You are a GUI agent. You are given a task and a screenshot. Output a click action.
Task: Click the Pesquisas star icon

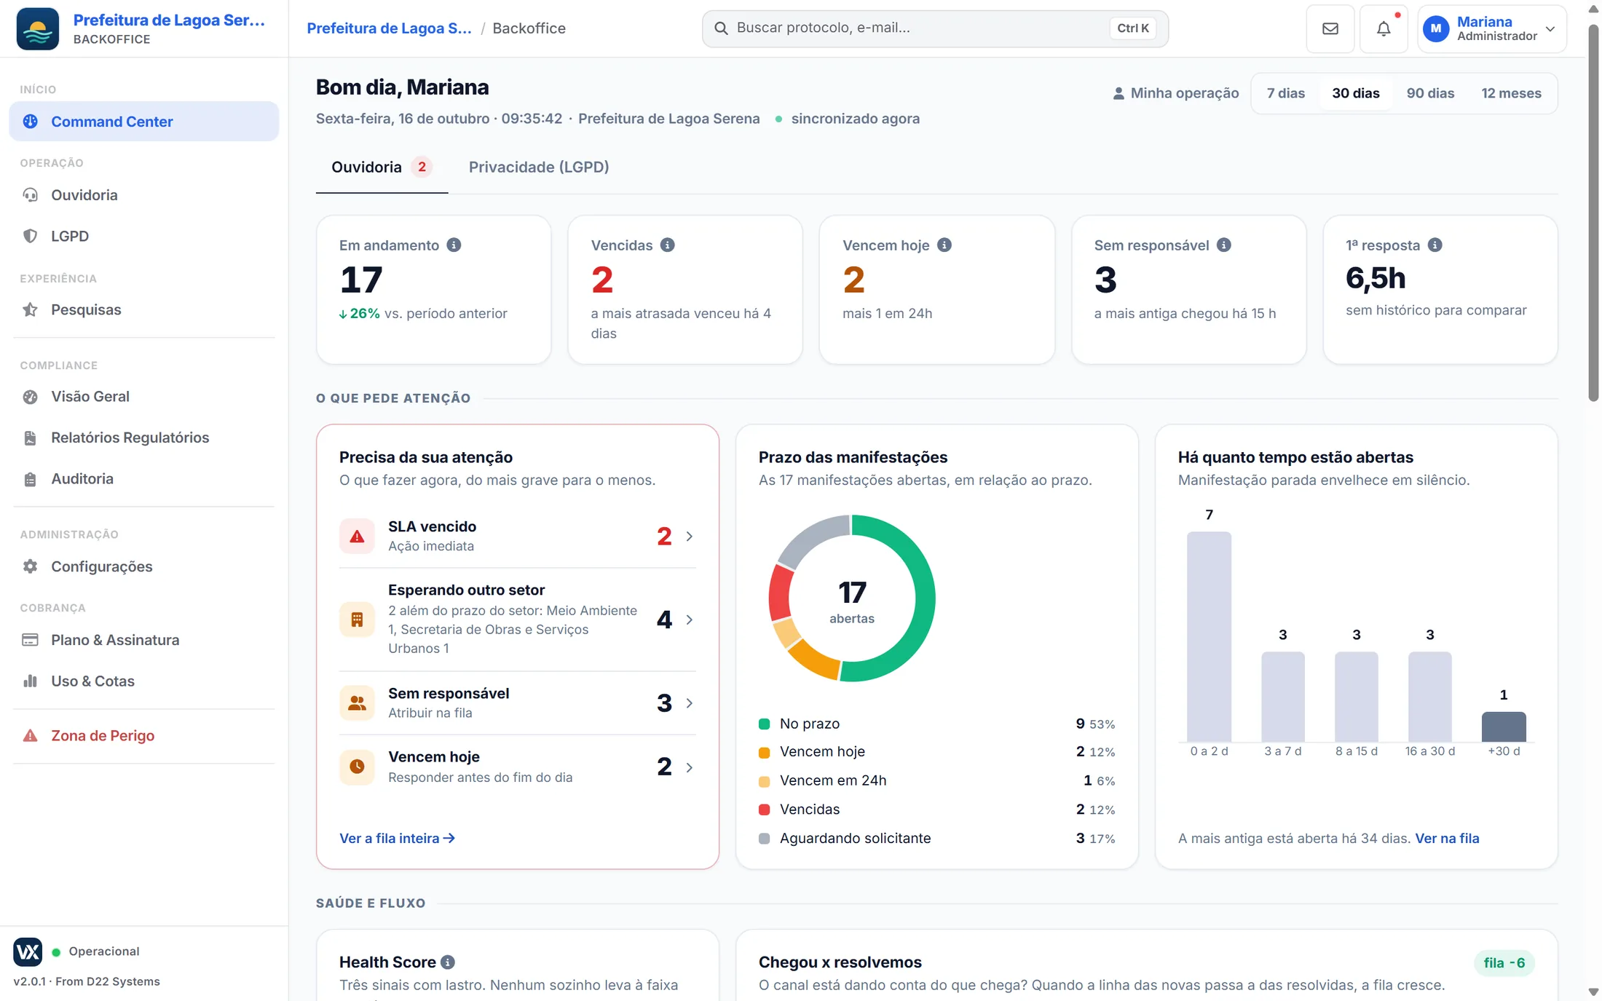point(30,309)
